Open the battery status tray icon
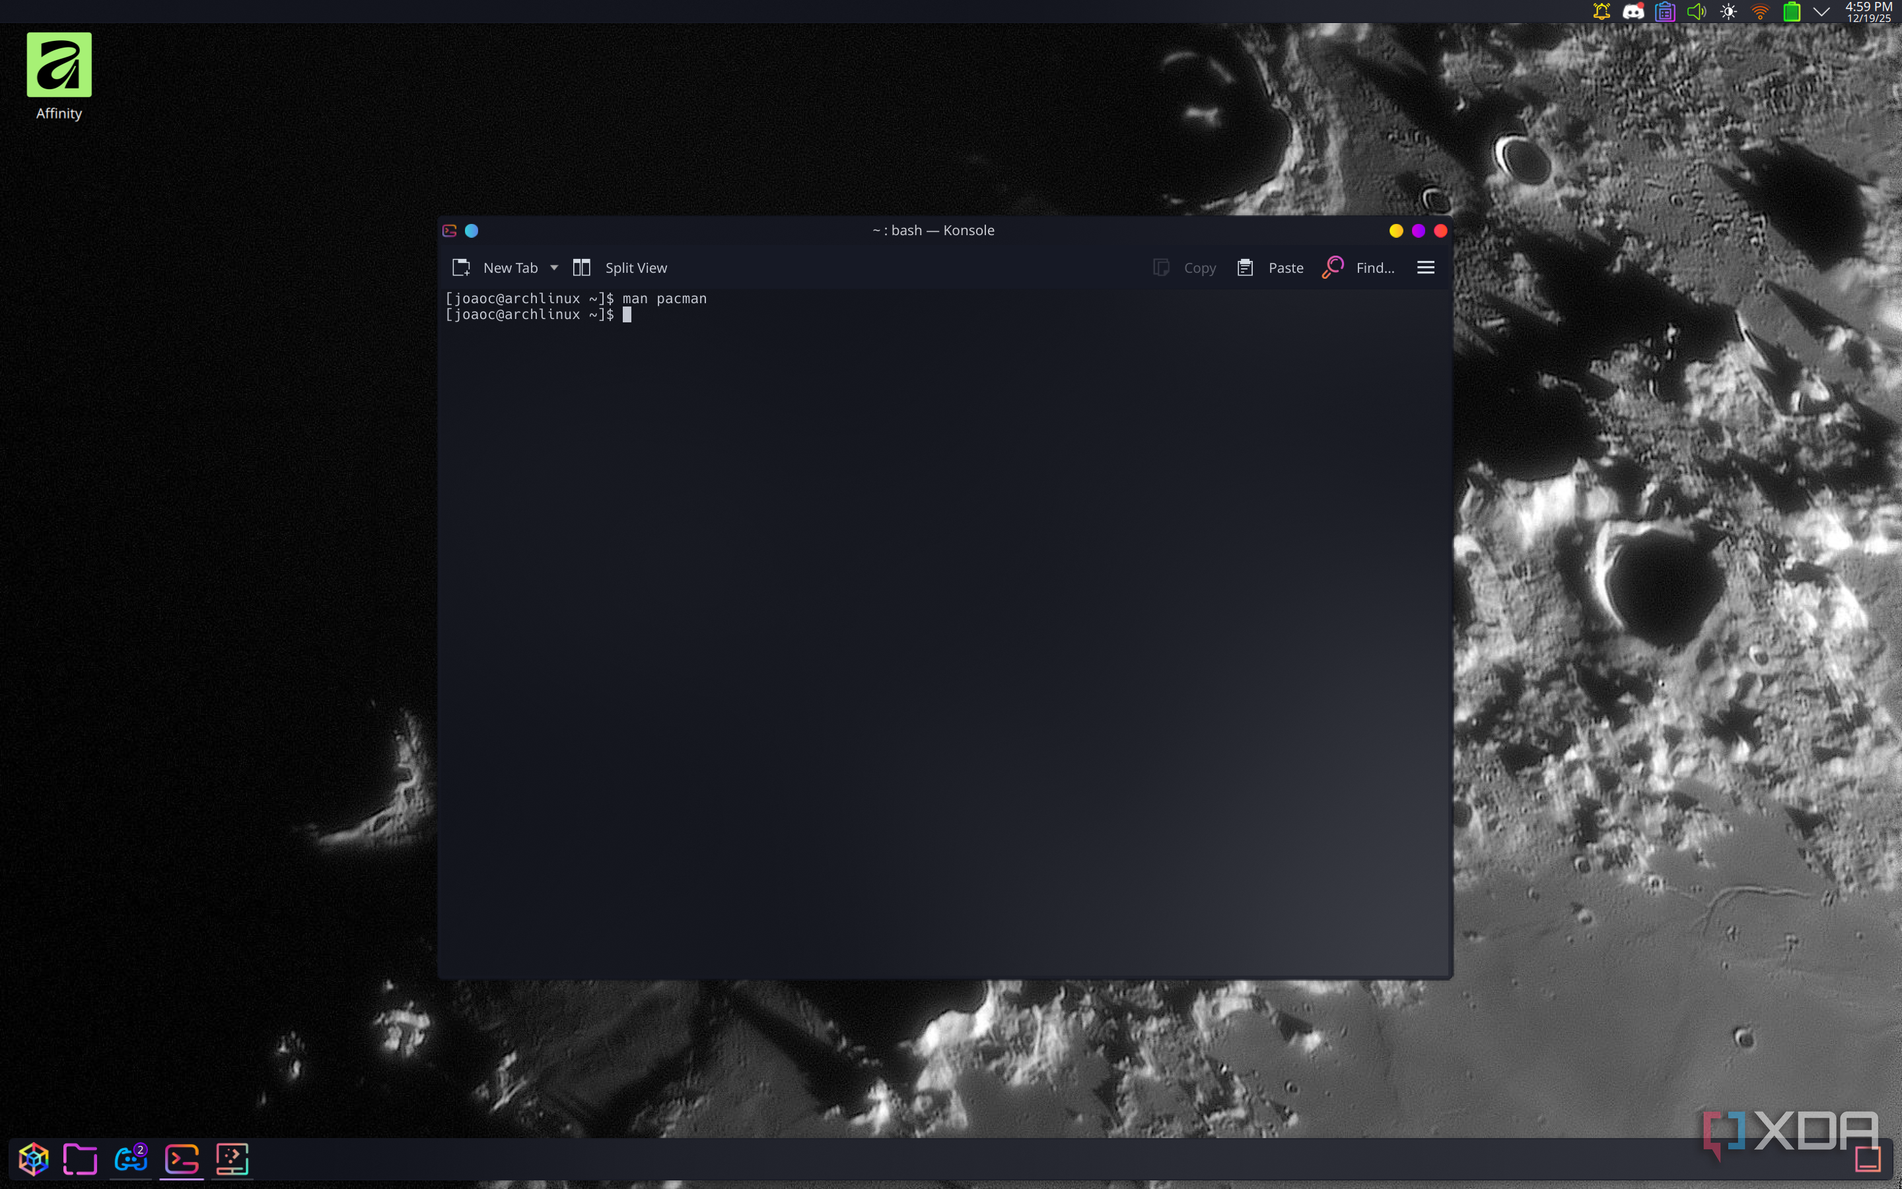Viewport: 1902px width, 1189px height. pyautogui.click(x=1791, y=12)
